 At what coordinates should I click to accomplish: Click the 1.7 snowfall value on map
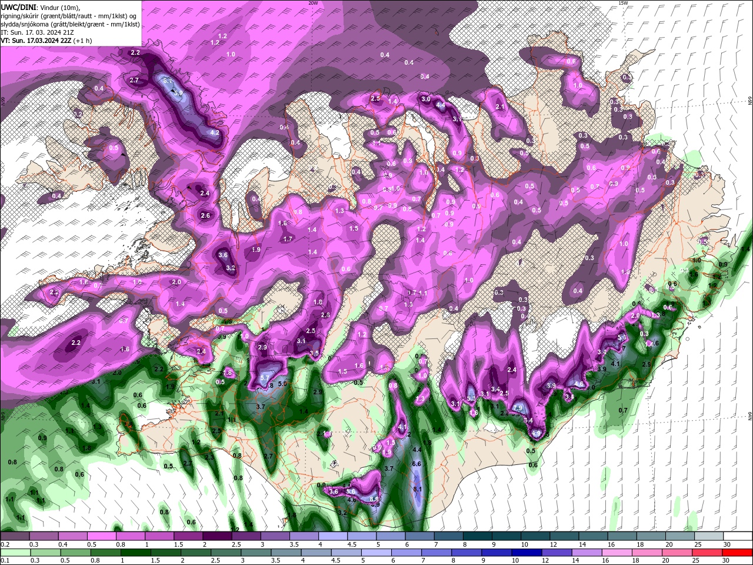pos(288,239)
